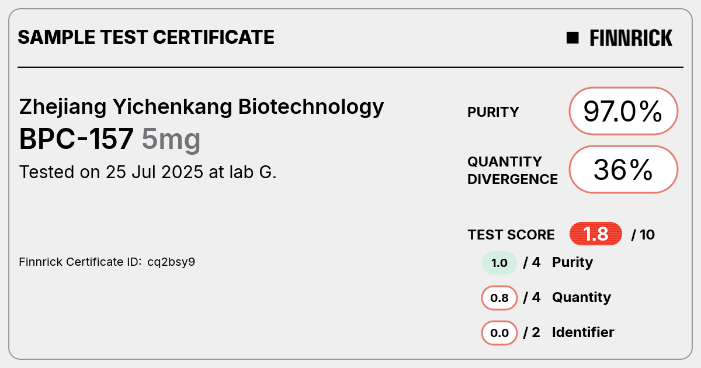
Task: Click the 0.8 quantity score pill
Action: [499, 298]
